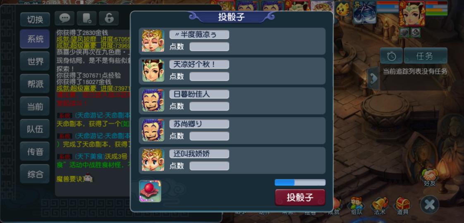The width and height of the screenshot is (464, 223).
Task: Expand the task tracker side arrow
Action: tap(374, 78)
